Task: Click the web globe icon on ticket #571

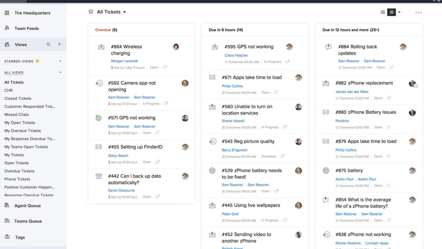Action: (x=99, y=118)
